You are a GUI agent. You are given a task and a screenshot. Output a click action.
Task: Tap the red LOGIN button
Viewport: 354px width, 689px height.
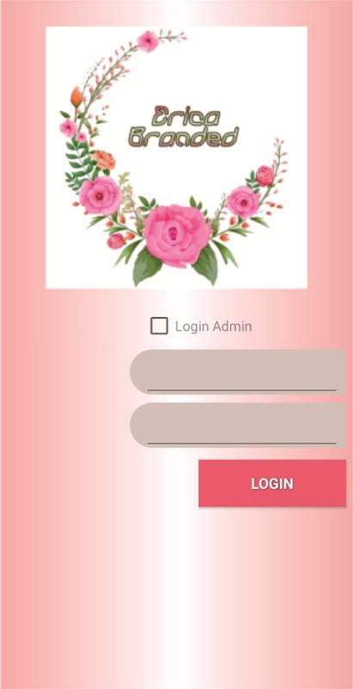coord(272,483)
